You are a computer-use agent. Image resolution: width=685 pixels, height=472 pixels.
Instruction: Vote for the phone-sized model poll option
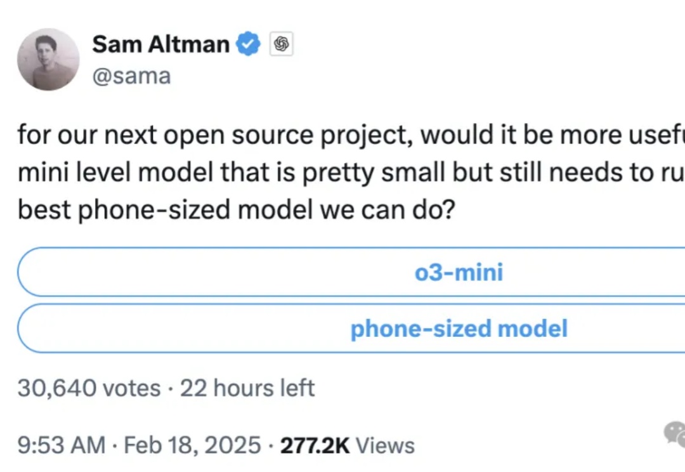tap(351, 328)
